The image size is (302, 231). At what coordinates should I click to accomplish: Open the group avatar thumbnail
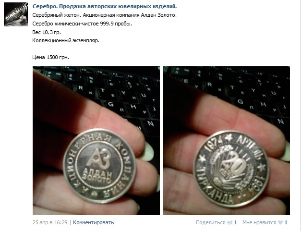(x=16, y=14)
